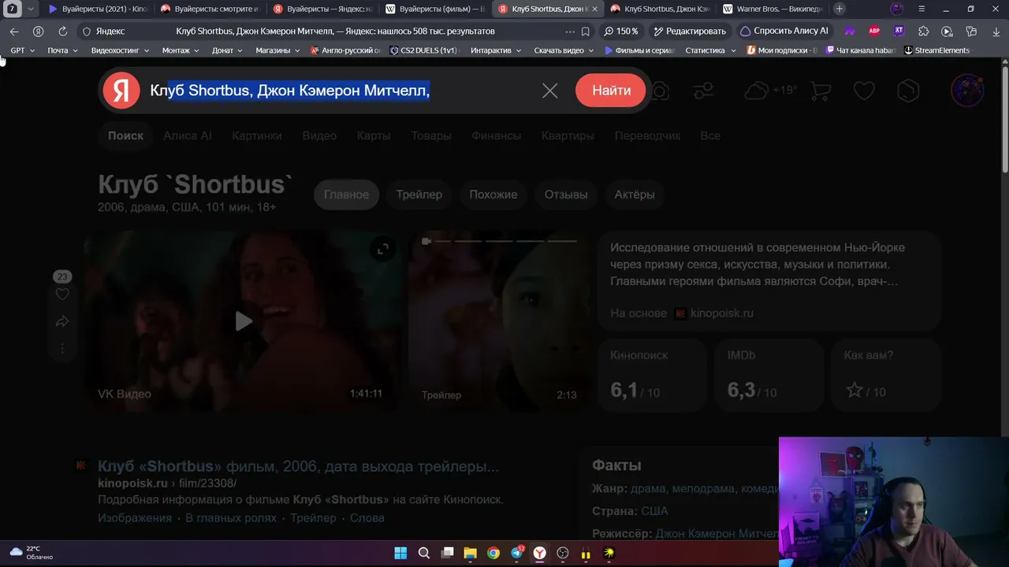
Task: Go back with the browser back arrow
Action: point(14,31)
